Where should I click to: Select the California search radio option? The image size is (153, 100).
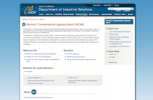pos(123,11)
